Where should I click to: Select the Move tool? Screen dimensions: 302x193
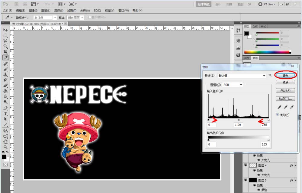tap(5, 30)
